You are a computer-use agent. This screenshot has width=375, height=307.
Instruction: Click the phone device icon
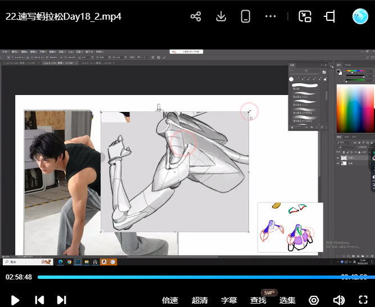click(x=246, y=16)
